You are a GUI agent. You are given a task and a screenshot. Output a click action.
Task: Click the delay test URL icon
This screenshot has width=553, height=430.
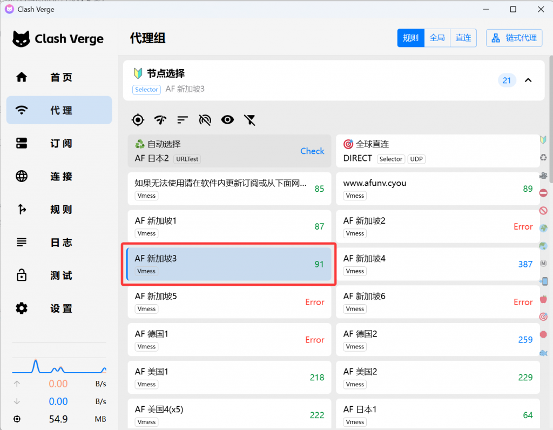[x=205, y=120]
